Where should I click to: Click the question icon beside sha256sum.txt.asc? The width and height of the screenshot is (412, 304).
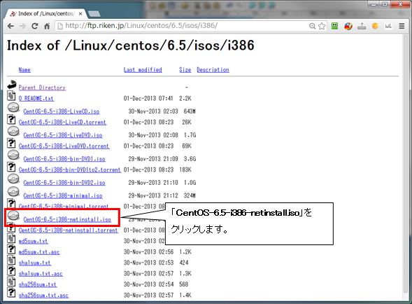[x=11, y=292]
